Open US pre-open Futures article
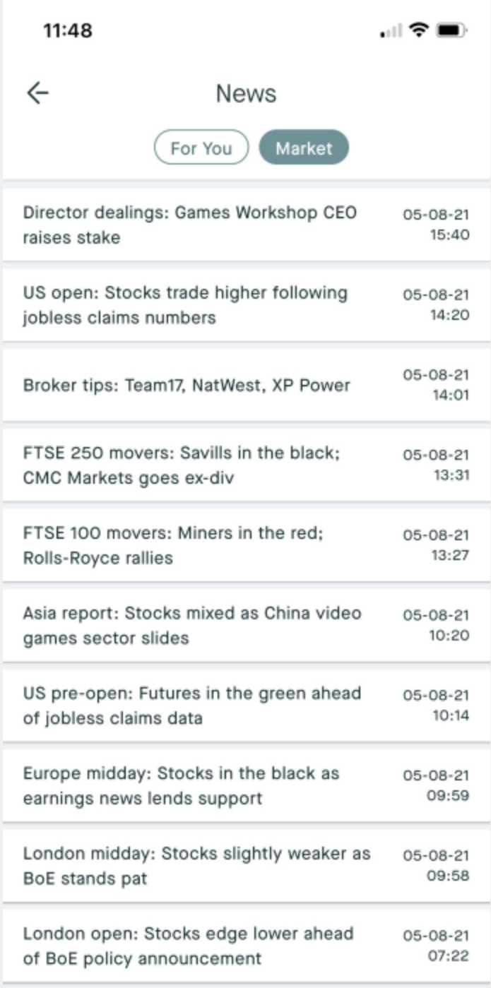Screen dimensions: 491x988 191,706
